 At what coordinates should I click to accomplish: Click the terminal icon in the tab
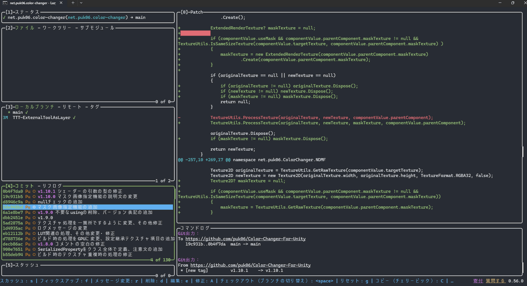coord(4,3)
